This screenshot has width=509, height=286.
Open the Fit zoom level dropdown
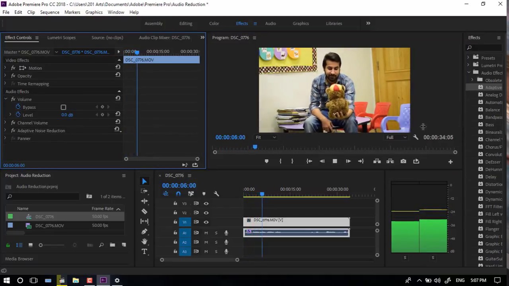coord(266,137)
